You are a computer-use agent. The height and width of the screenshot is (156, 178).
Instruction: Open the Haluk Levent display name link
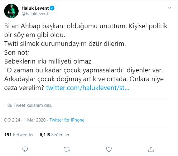click(35, 8)
